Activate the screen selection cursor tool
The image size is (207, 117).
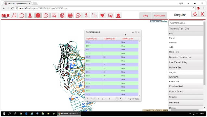point(110,16)
